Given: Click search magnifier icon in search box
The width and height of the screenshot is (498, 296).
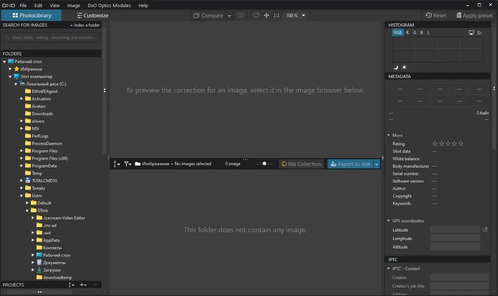Looking at the screenshot, I should point(7,37).
